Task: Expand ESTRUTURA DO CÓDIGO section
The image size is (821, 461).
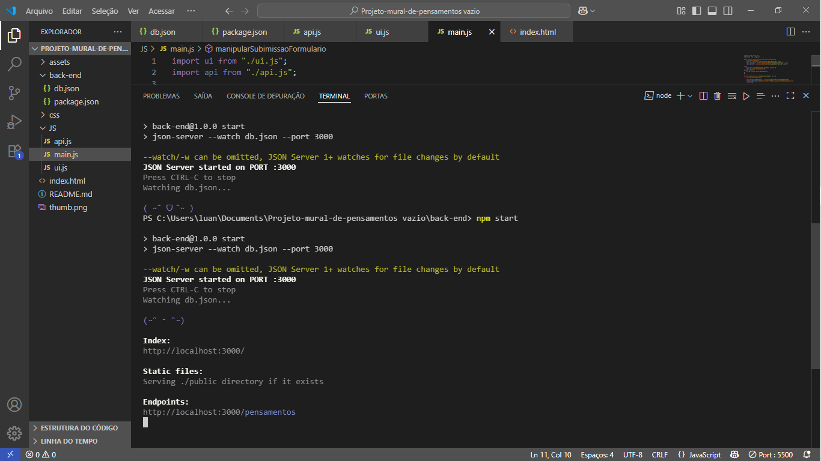Action: (x=79, y=428)
